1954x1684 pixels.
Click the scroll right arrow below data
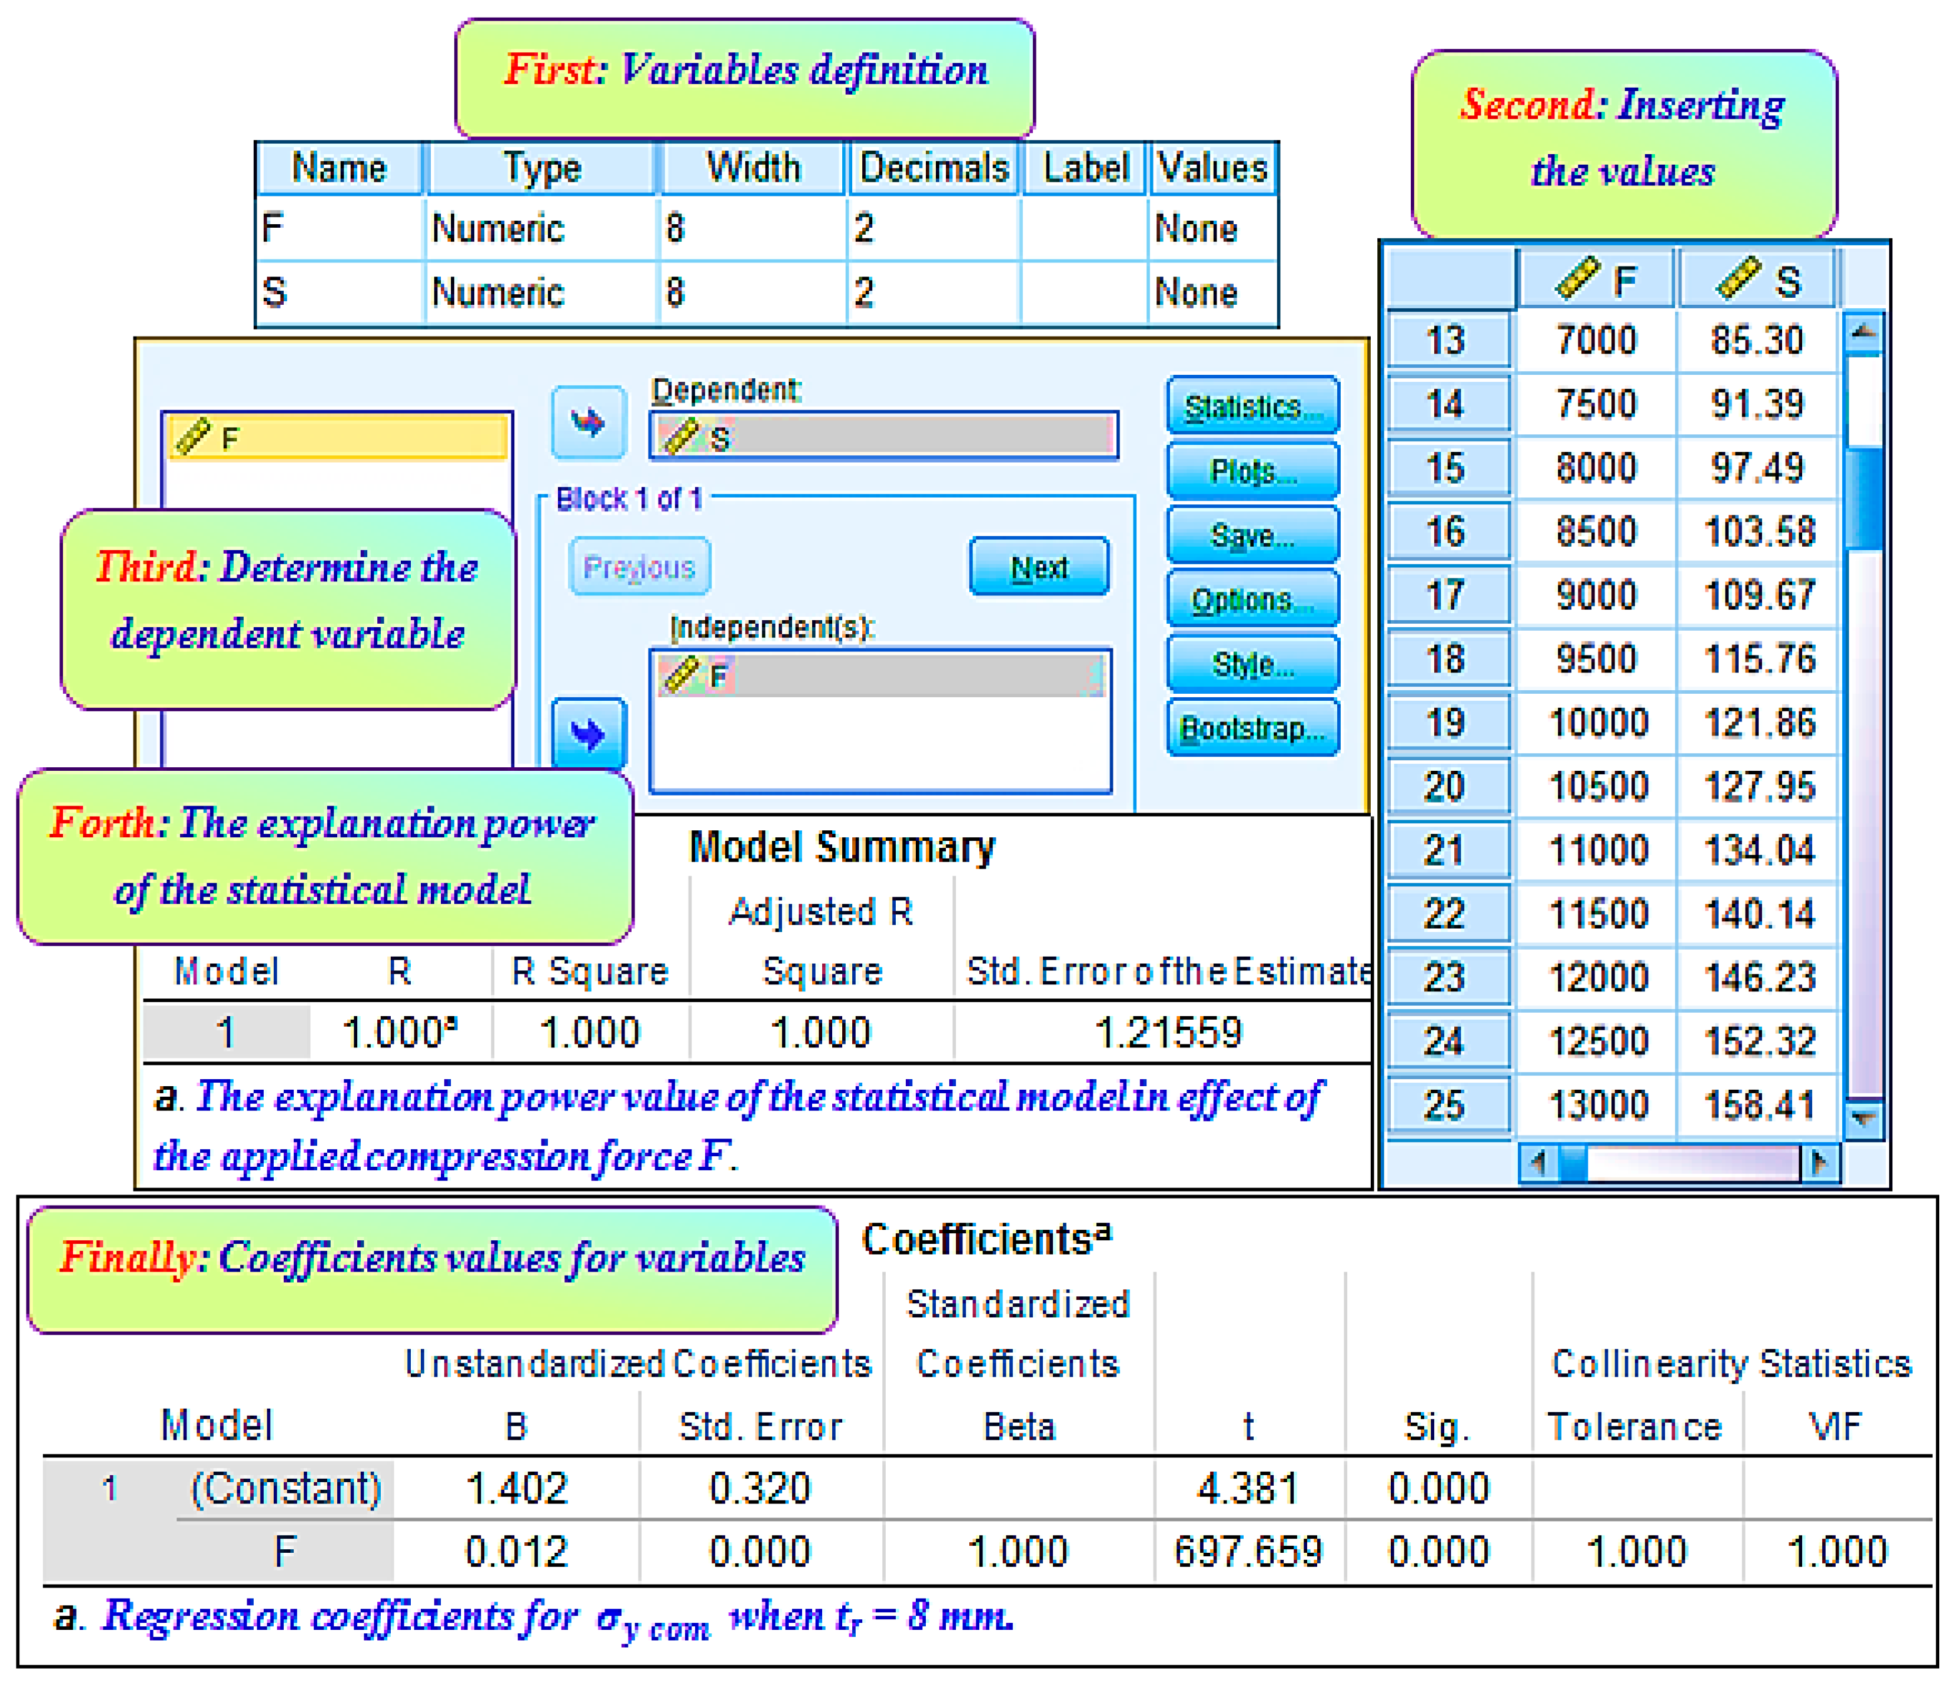click(x=1819, y=1163)
